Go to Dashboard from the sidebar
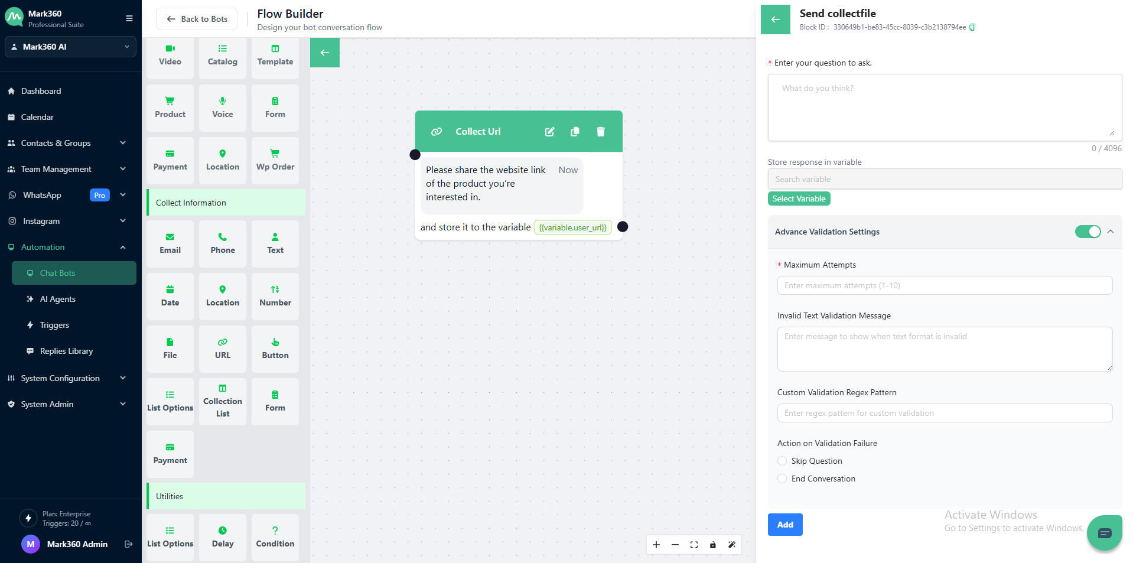Viewport: 1133px width, 563px height. [41, 91]
